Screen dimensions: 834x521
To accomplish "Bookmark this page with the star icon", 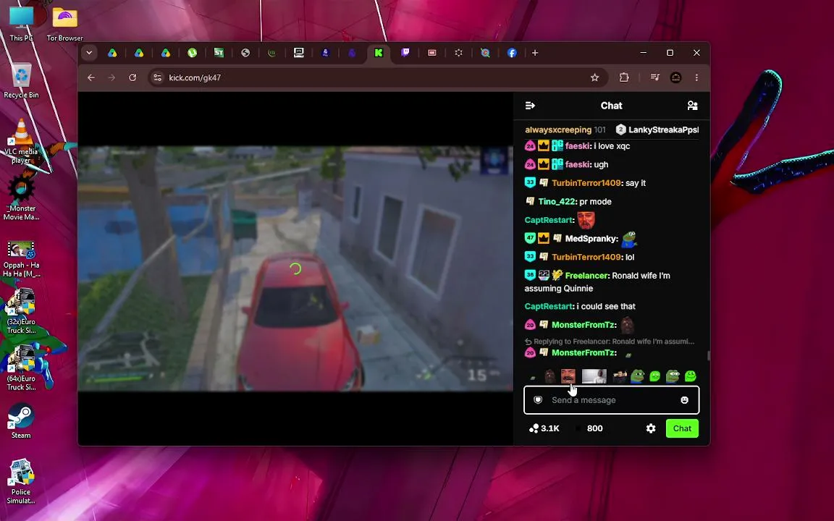I will point(594,77).
